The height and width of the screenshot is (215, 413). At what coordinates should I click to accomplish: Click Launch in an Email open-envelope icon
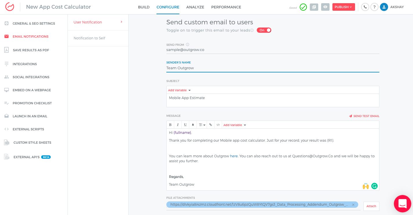click(x=6, y=116)
